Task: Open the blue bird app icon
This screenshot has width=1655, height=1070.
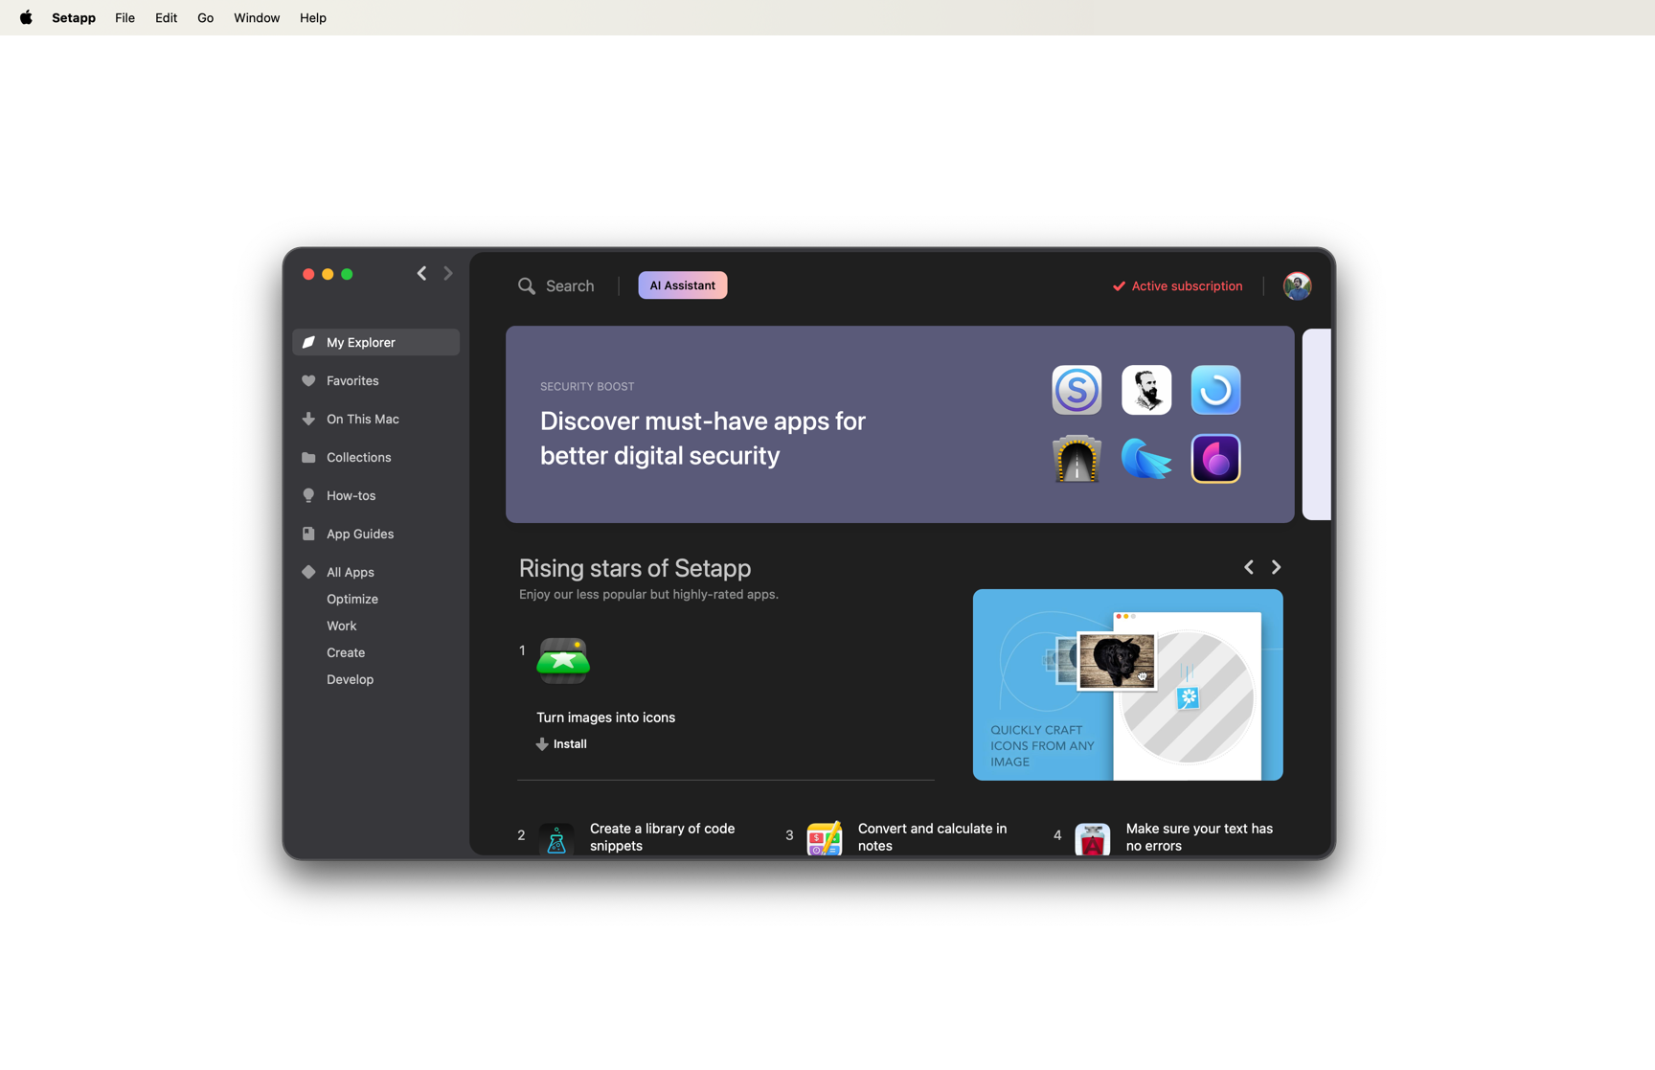Action: pyautogui.click(x=1146, y=459)
